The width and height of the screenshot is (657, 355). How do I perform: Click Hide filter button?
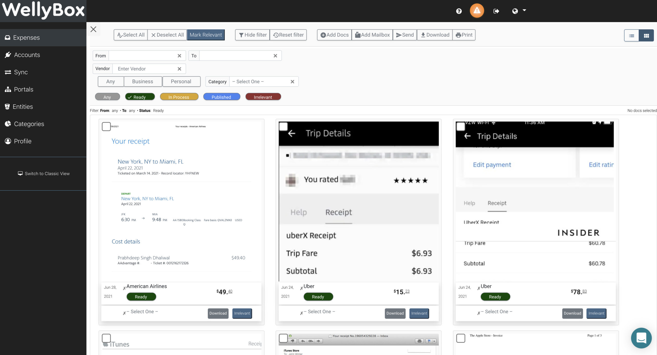[x=253, y=35]
